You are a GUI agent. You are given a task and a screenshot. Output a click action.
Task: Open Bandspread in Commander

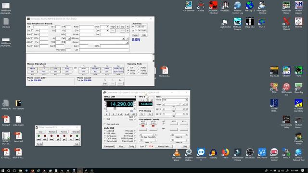(109, 147)
